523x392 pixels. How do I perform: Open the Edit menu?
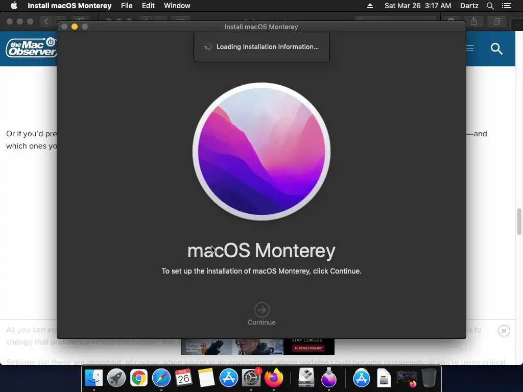click(x=148, y=6)
